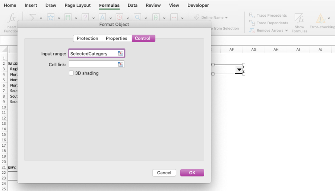The height and width of the screenshot is (191, 335).
Task: Open the Remove Arrows dropdown chevron
Action: coord(286,31)
